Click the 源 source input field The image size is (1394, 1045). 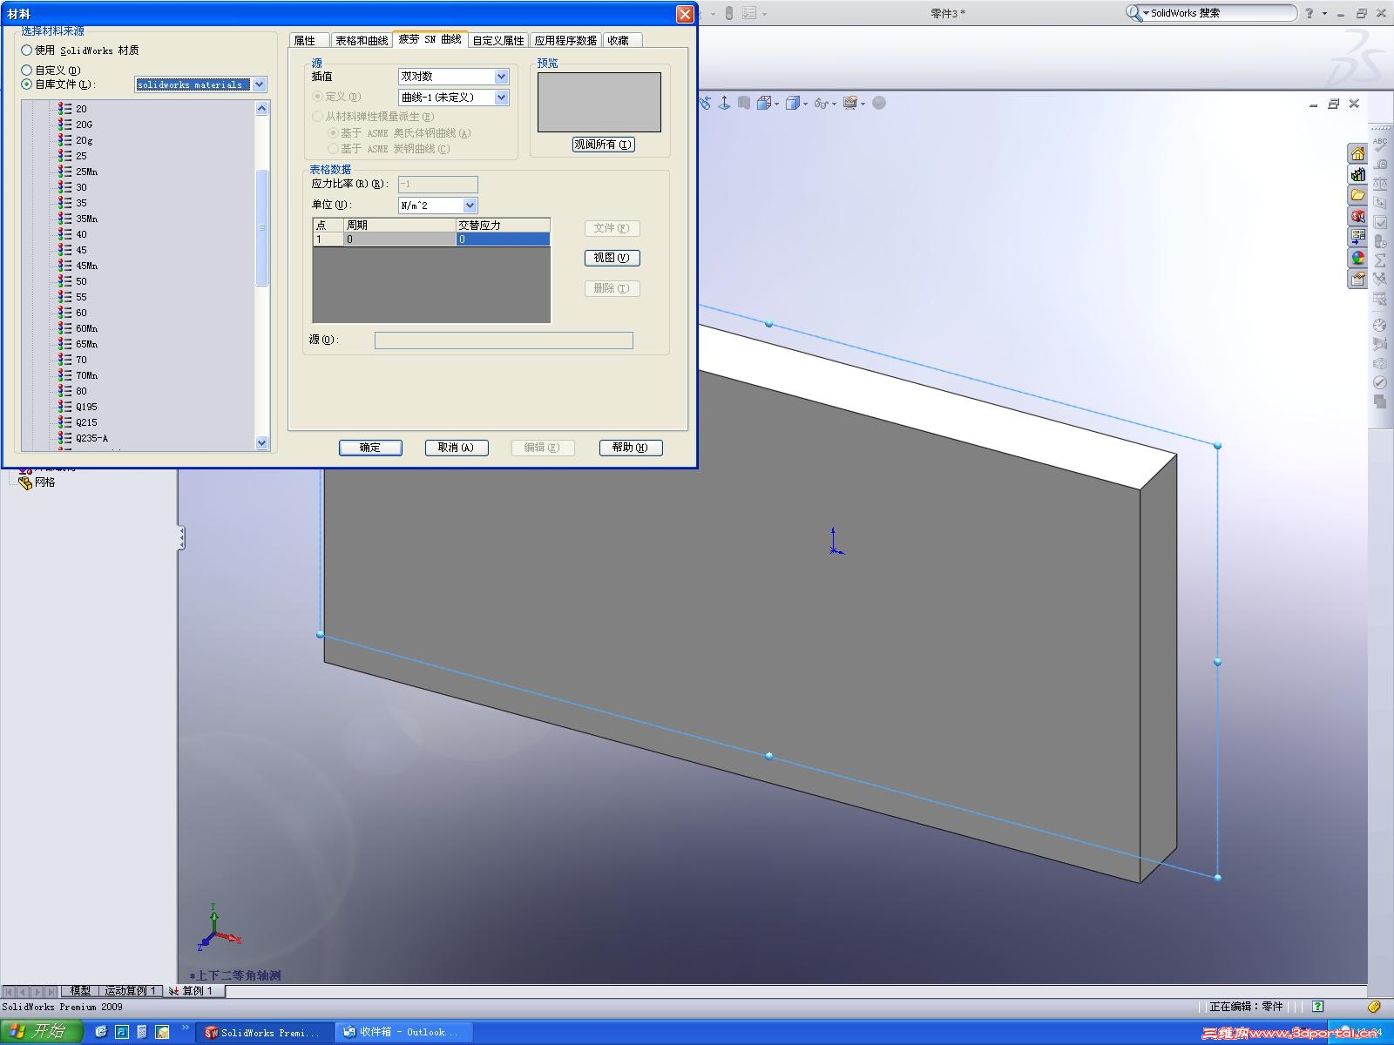pyautogui.click(x=504, y=340)
